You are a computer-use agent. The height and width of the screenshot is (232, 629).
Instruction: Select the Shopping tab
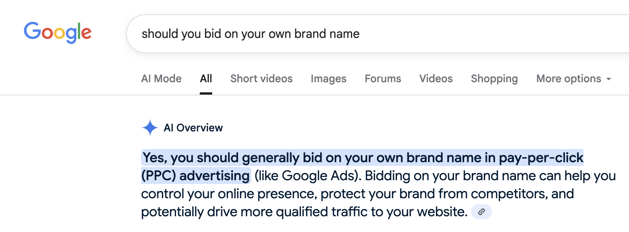(x=494, y=79)
